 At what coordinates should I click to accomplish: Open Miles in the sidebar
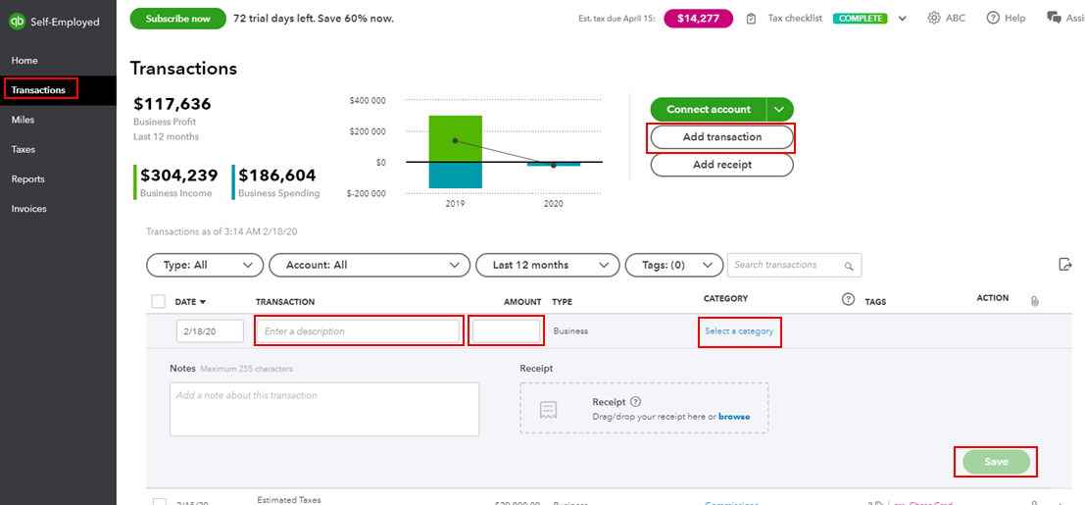coord(23,120)
